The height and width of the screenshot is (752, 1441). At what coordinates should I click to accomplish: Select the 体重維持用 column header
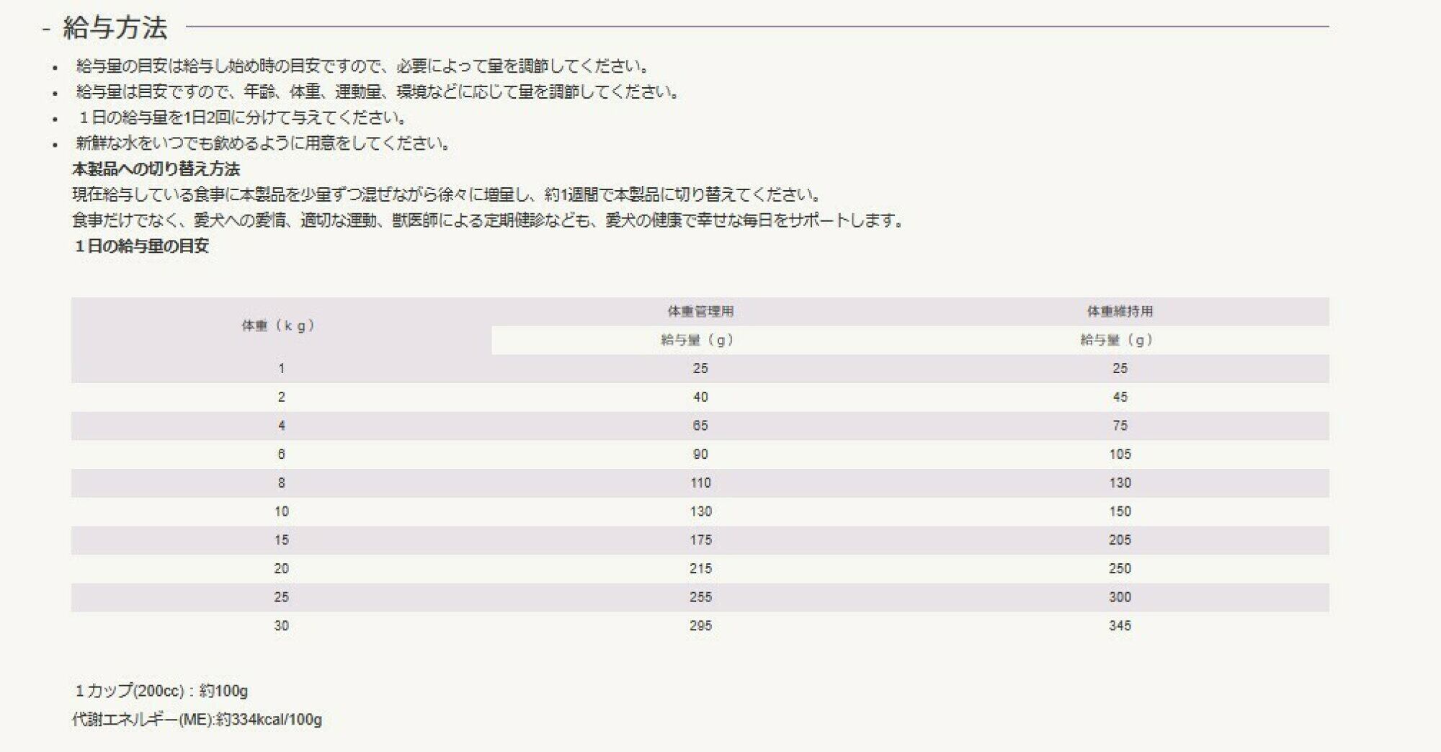pos(1120,311)
